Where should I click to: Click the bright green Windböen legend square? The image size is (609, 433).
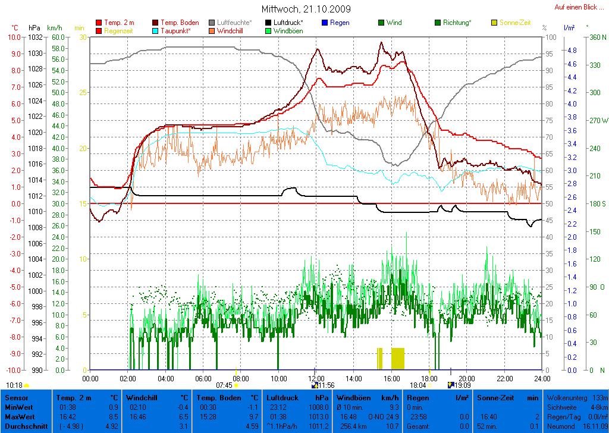(268, 31)
